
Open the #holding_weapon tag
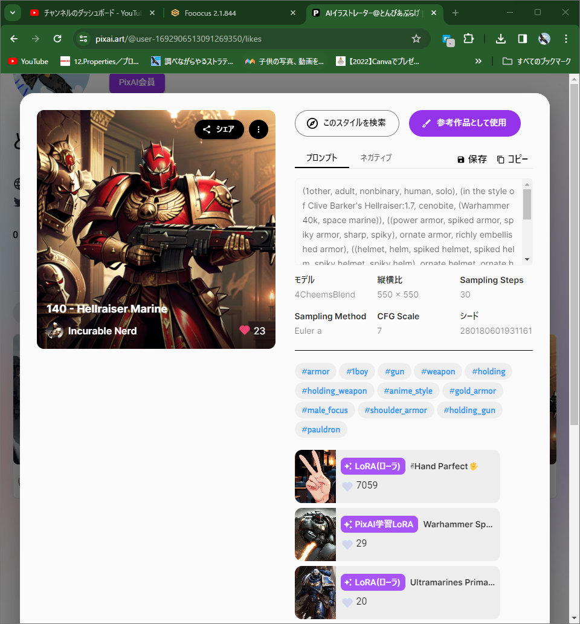(334, 391)
